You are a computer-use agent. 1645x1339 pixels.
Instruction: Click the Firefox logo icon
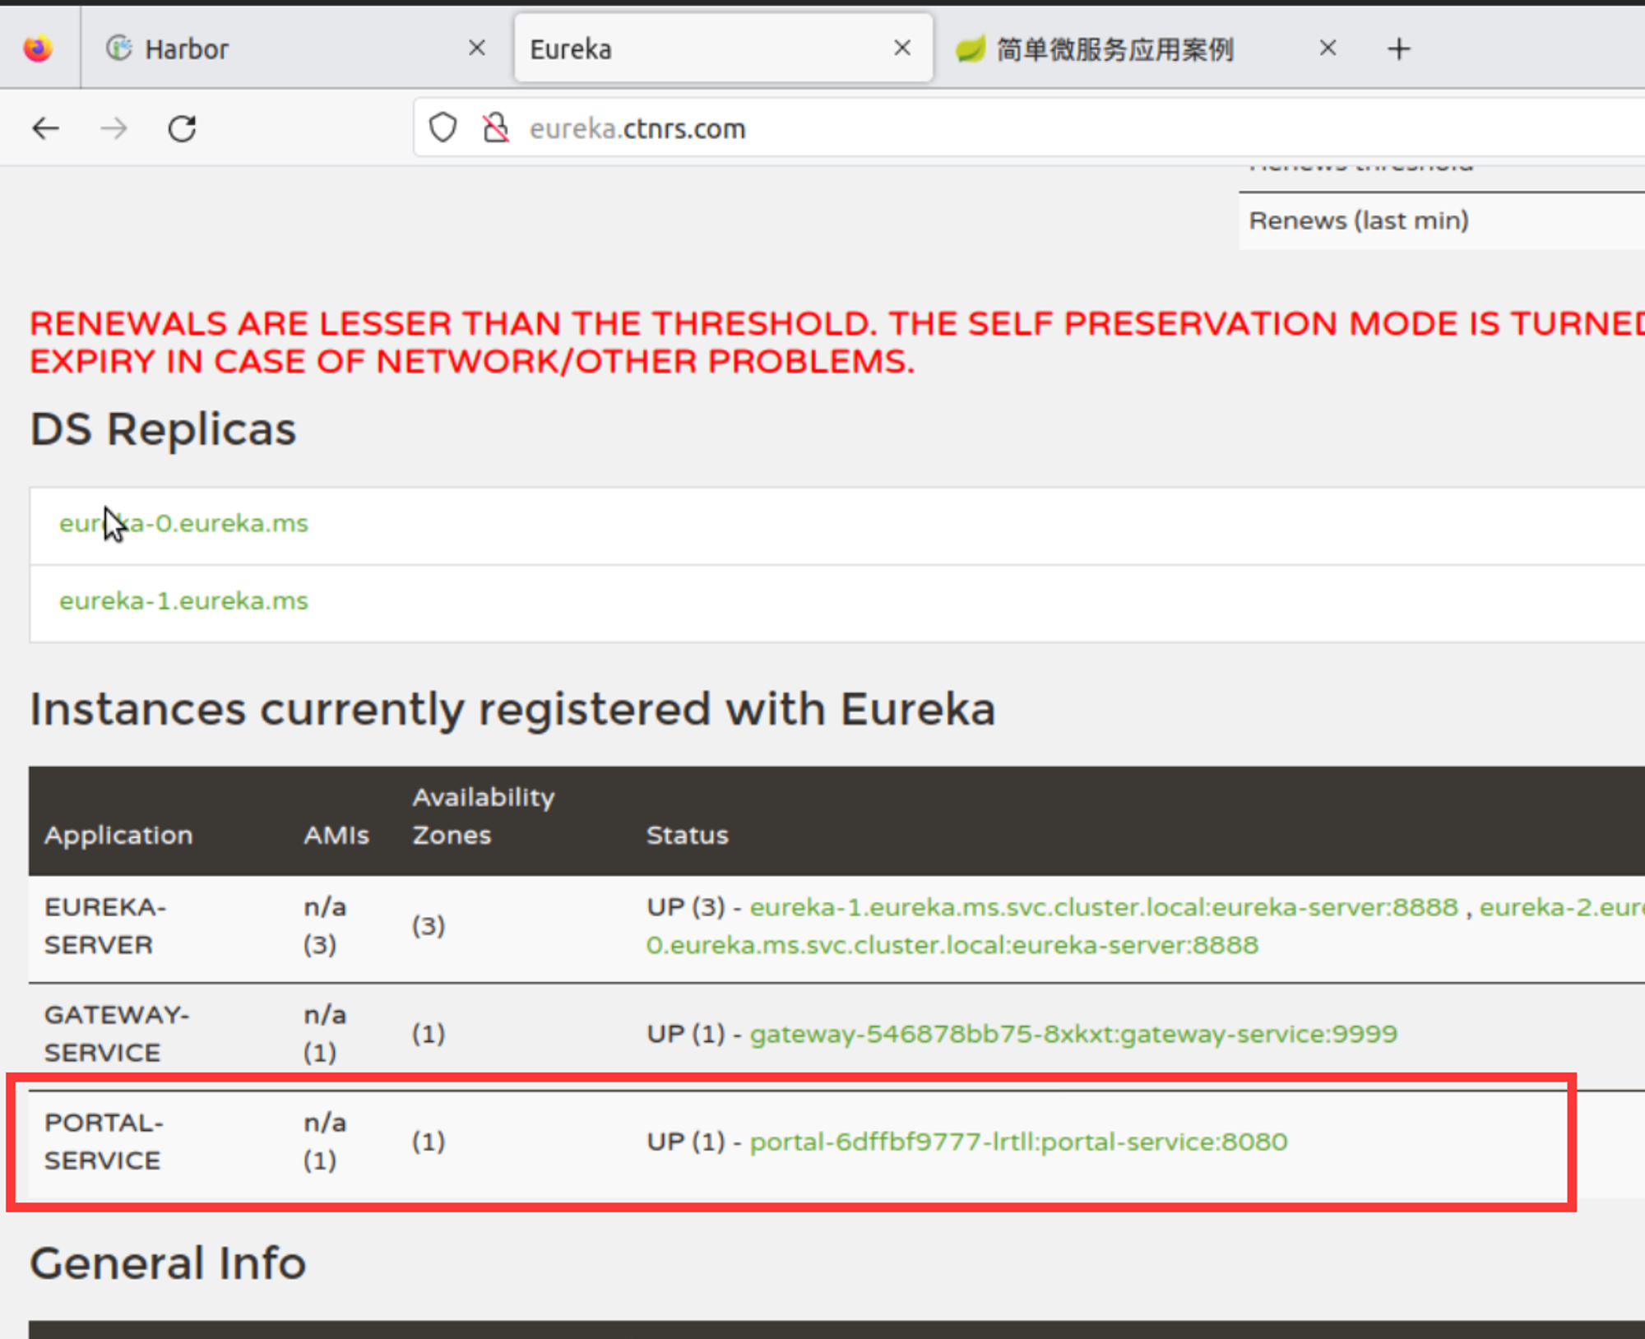(x=38, y=49)
